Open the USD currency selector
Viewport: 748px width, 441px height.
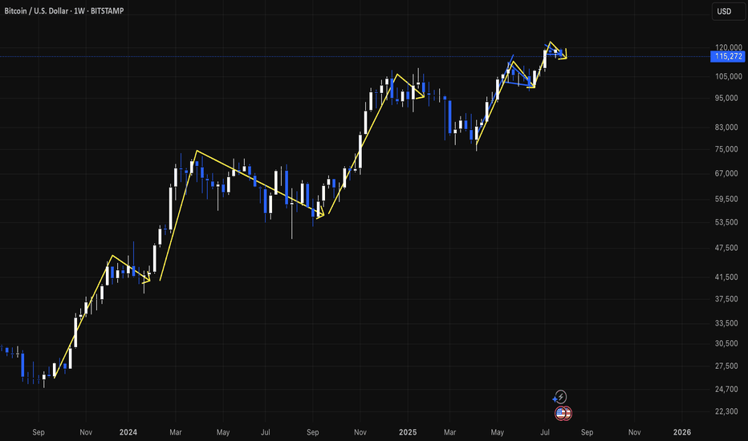[x=728, y=11]
